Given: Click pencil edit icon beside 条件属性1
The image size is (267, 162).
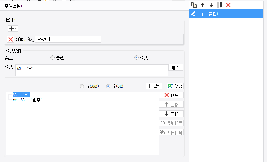Looking at the screenshot, I should [x=193, y=14].
